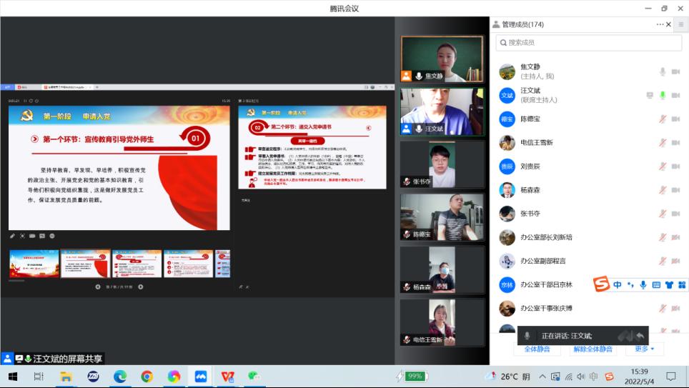Open the Sogou soft keyboard icon
689x388 pixels.
pos(656,284)
